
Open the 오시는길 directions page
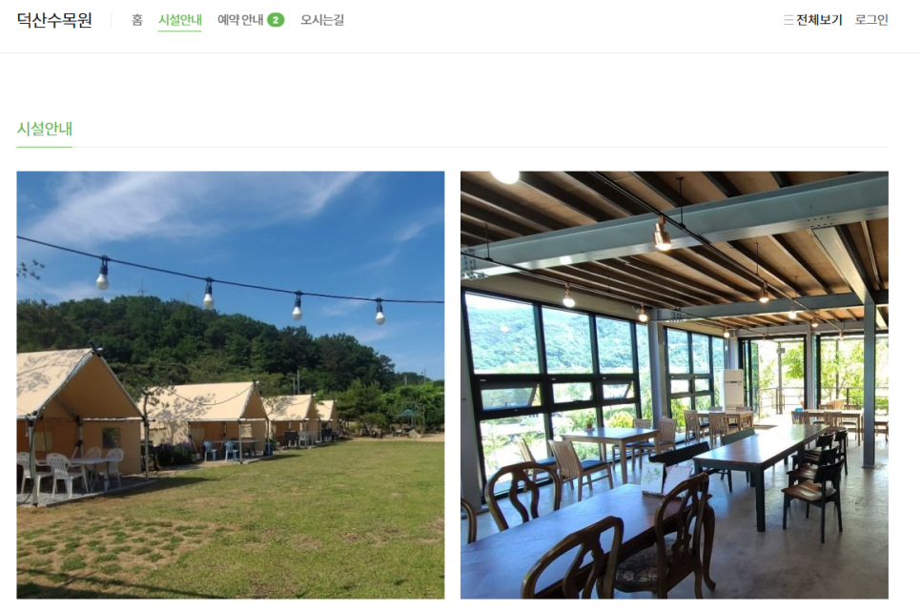322,20
